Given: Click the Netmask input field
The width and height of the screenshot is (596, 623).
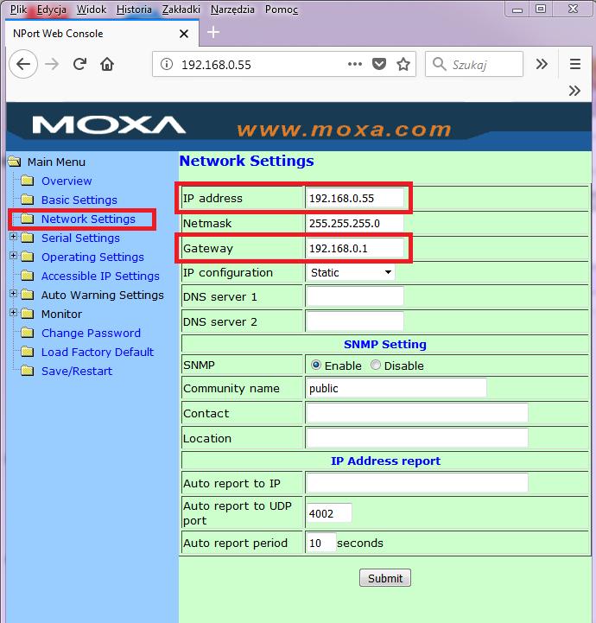Looking at the screenshot, I should click(x=355, y=223).
